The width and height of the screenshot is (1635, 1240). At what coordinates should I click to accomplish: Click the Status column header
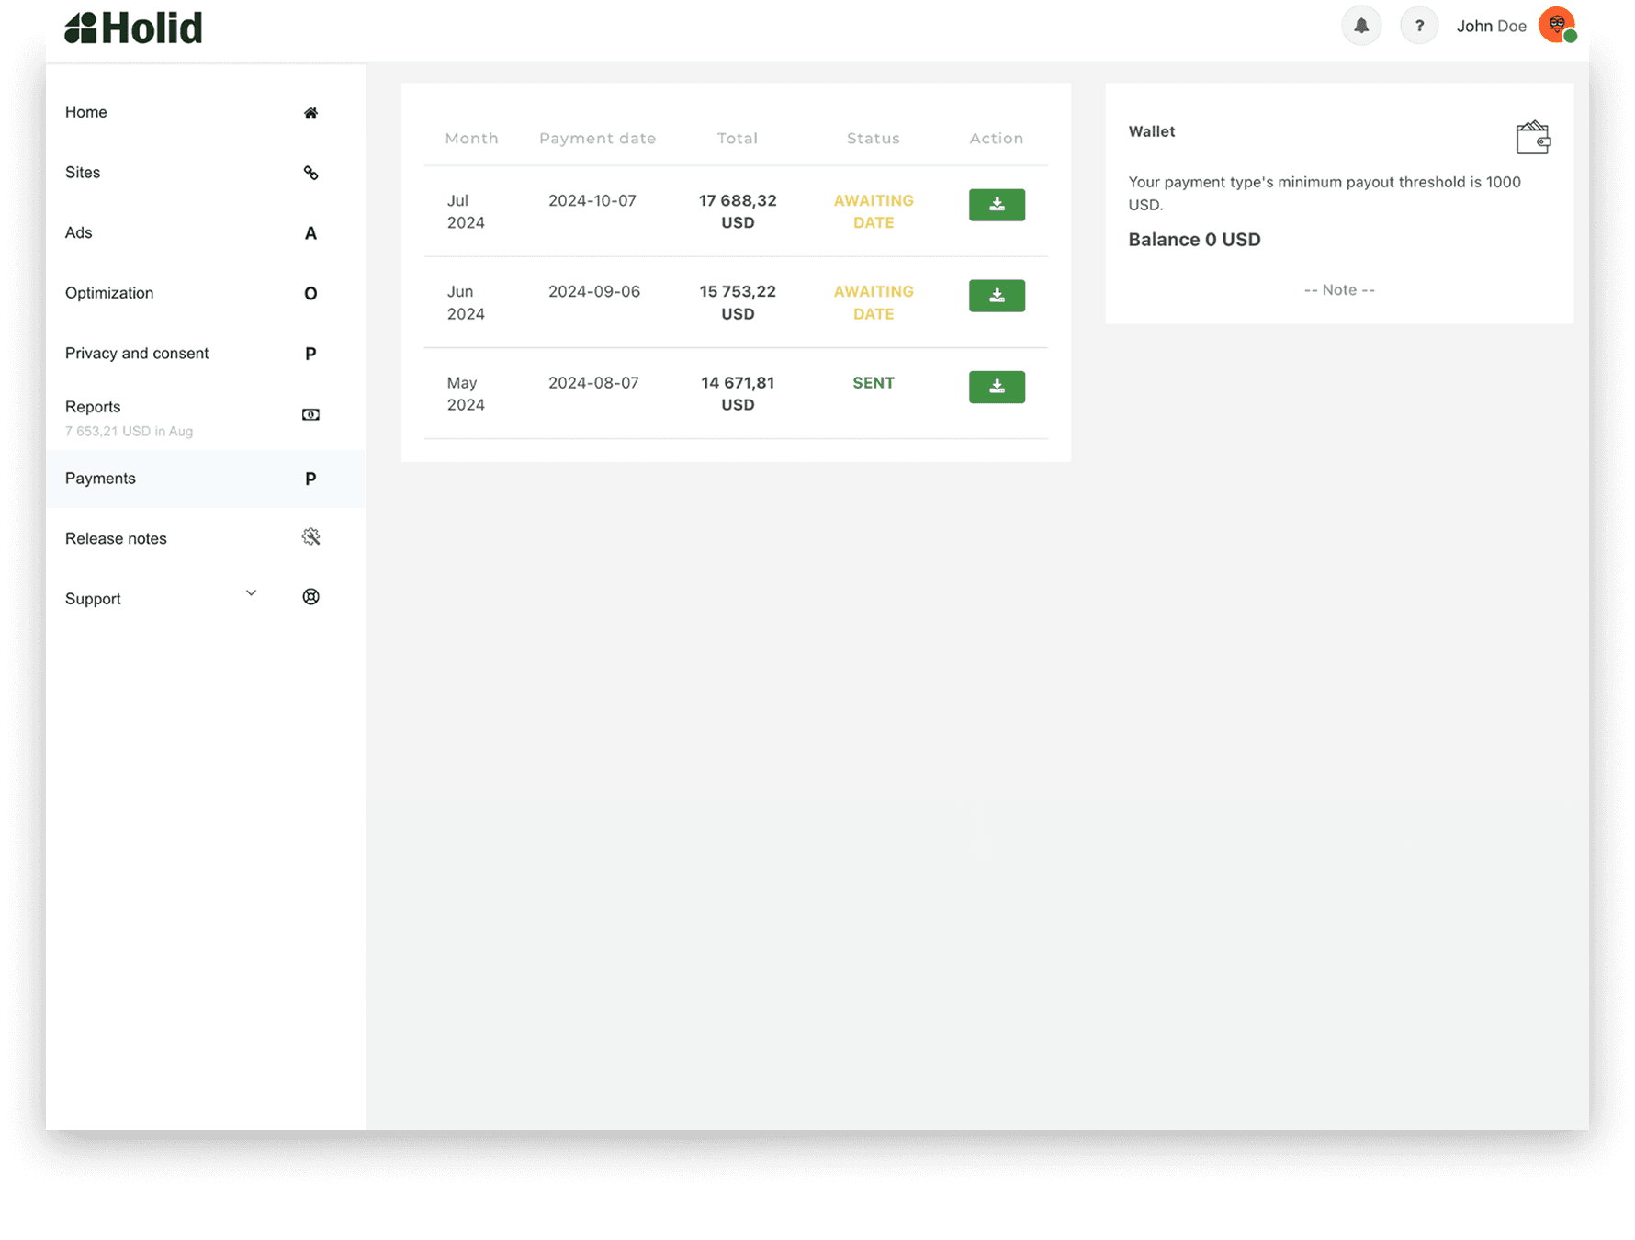pyautogui.click(x=873, y=138)
